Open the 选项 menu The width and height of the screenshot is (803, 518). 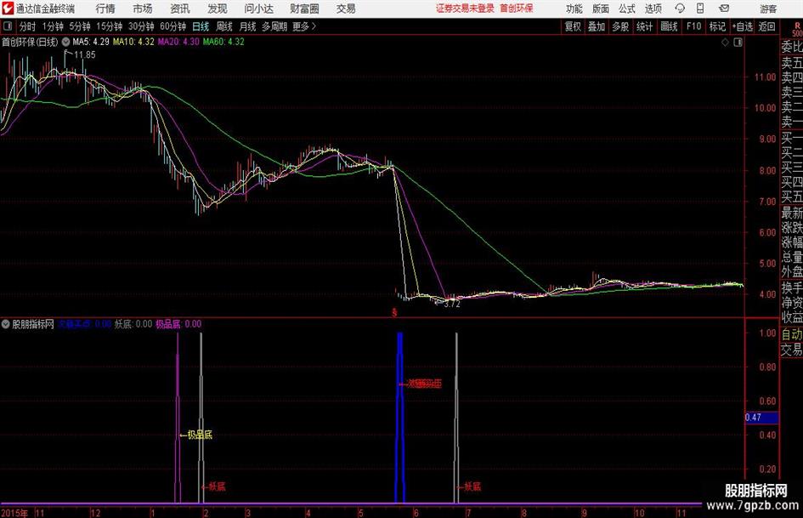[653, 9]
